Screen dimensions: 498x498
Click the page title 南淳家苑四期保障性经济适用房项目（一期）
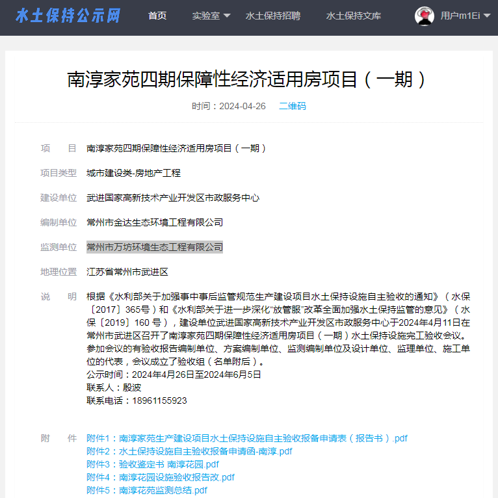(x=247, y=79)
